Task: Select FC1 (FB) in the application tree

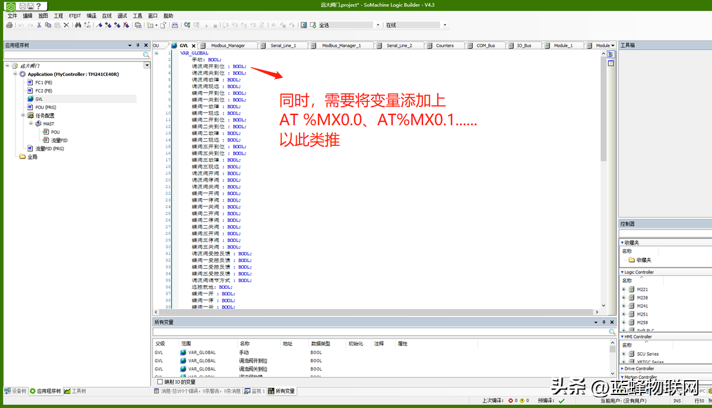Action: [43, 82]
